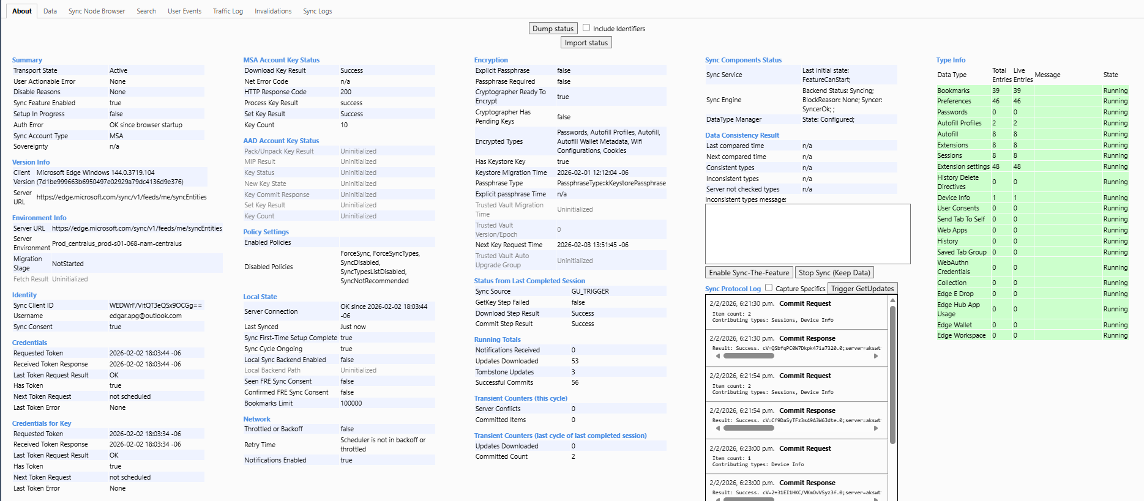1144x501 pixels.
Task: Click the Passwords data type row
Action: point(1032,113)
